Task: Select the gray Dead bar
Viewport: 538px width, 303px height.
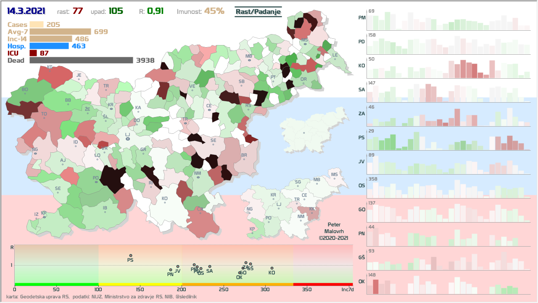Action: (81, 60)
